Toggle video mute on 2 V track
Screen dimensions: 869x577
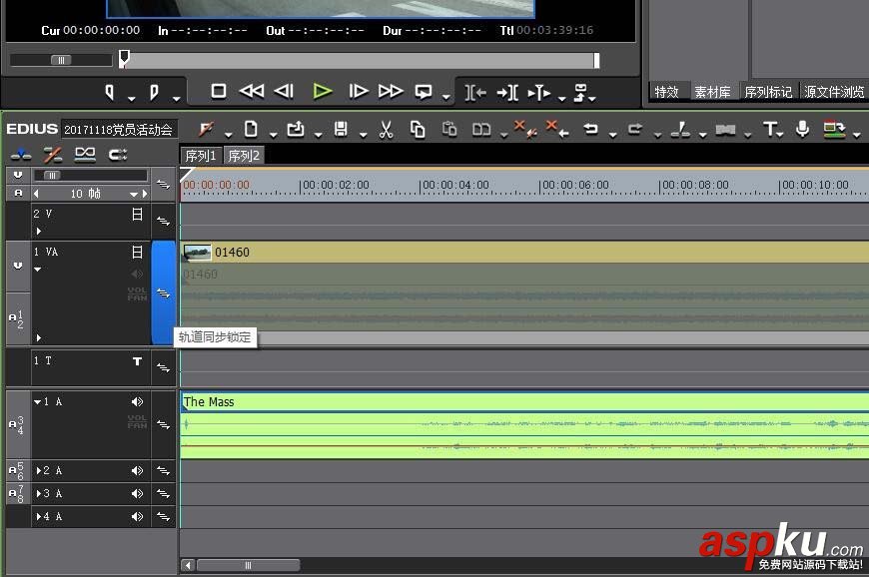coord(137,215)
